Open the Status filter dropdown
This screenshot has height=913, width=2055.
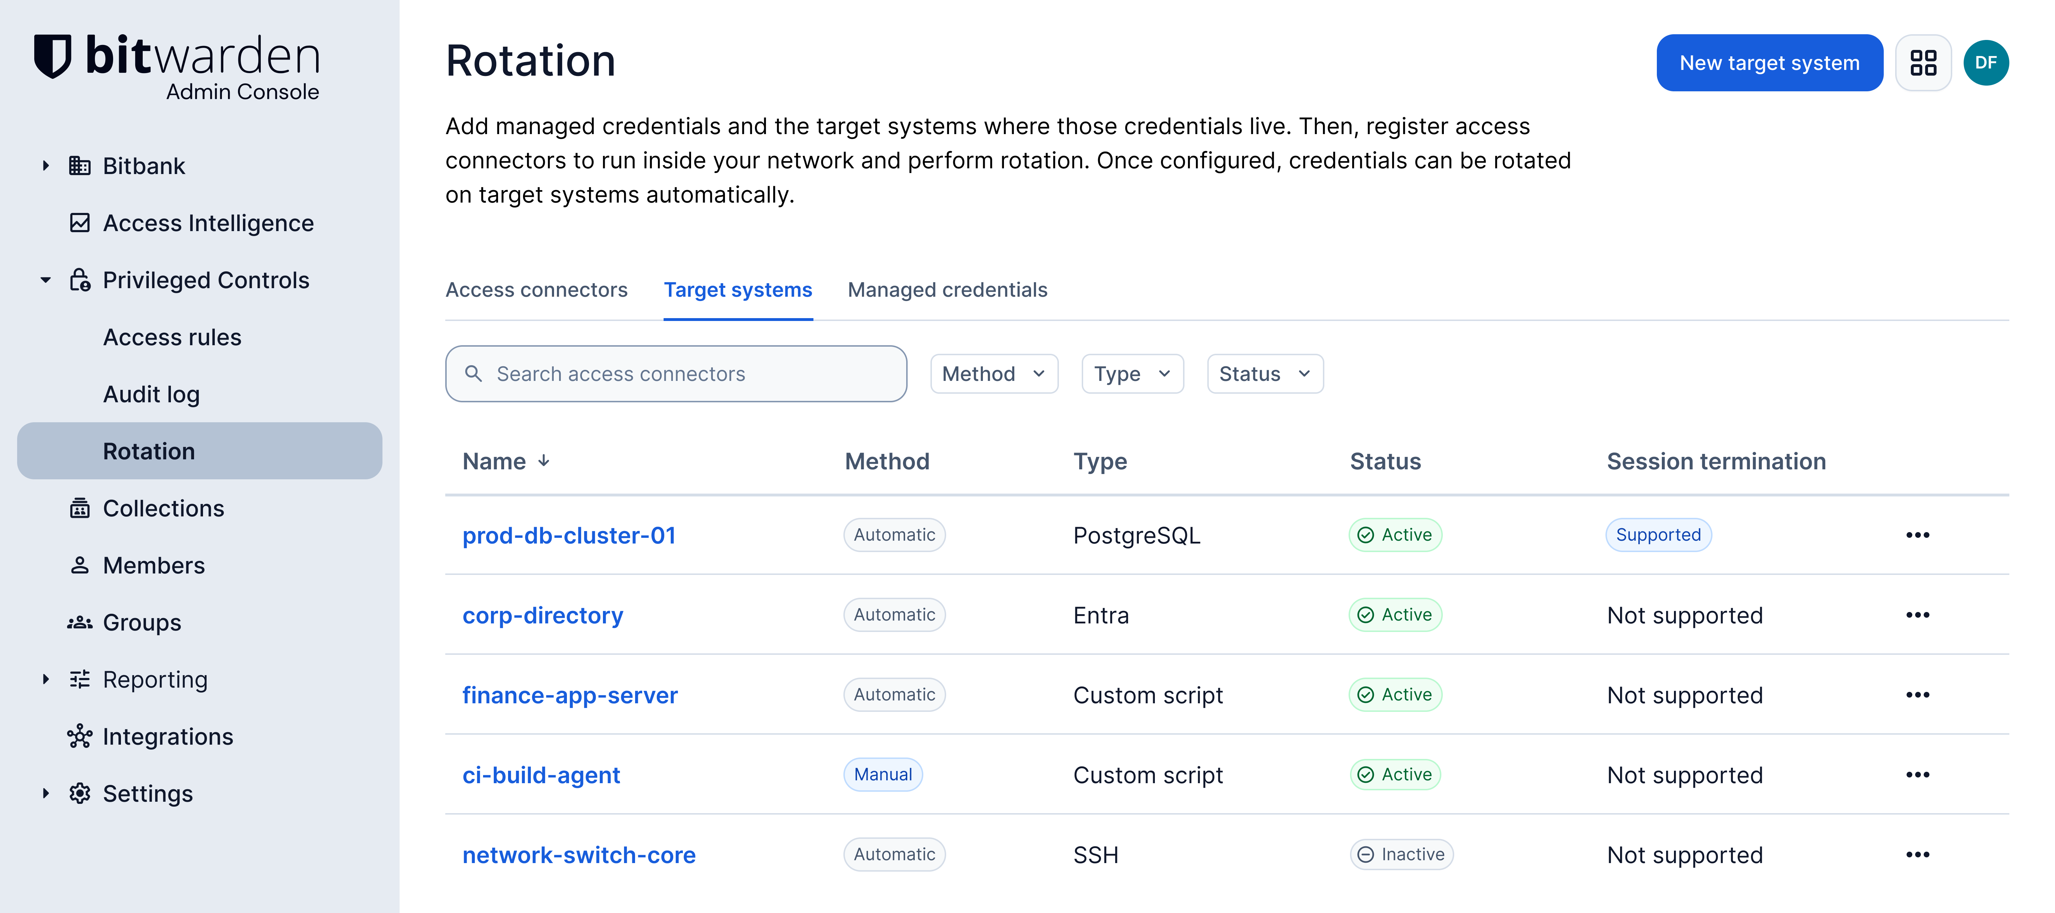pyautogui.click(x=1265, y=374)
